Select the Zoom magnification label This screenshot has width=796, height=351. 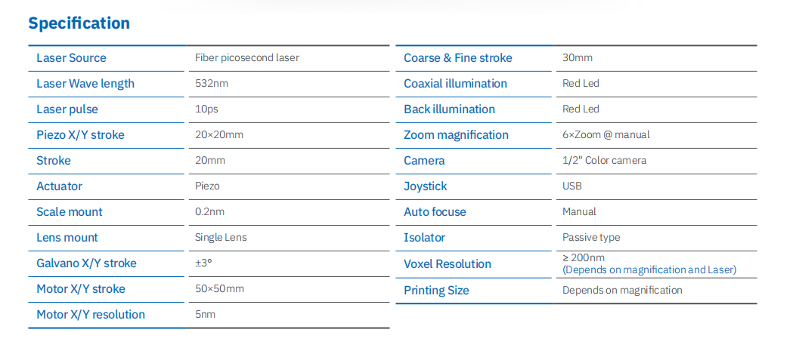(456, 135)
